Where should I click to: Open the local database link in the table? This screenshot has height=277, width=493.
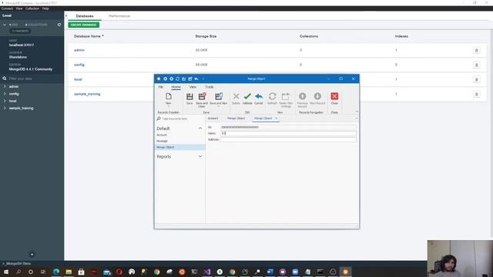point(78,79)
